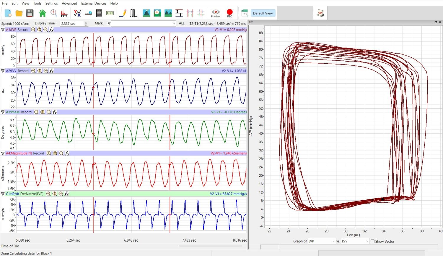Toggle the Preview eye button
This screenshot has height=256, width=443.
[216, 13]
